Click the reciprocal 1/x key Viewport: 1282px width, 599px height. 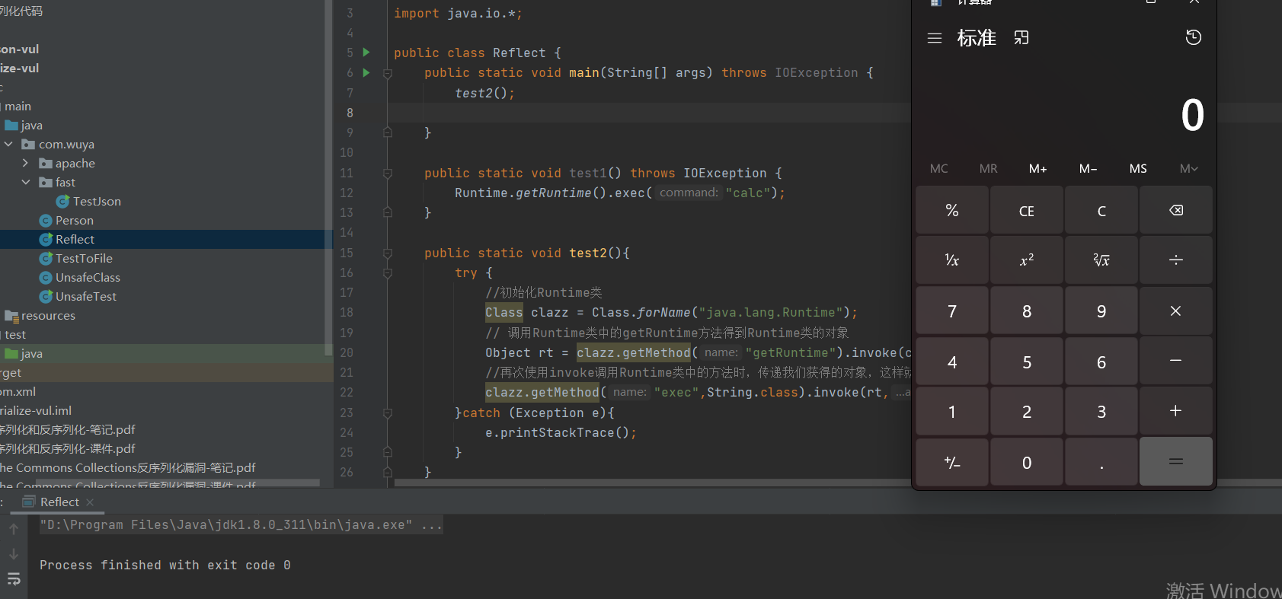tap(952, 260)
